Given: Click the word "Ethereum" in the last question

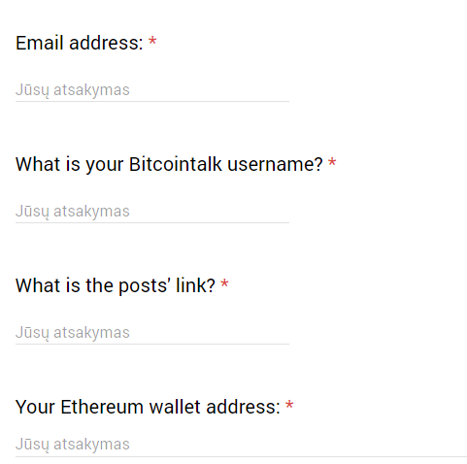Looking at the screenshot, I should (x=102, y=407).
